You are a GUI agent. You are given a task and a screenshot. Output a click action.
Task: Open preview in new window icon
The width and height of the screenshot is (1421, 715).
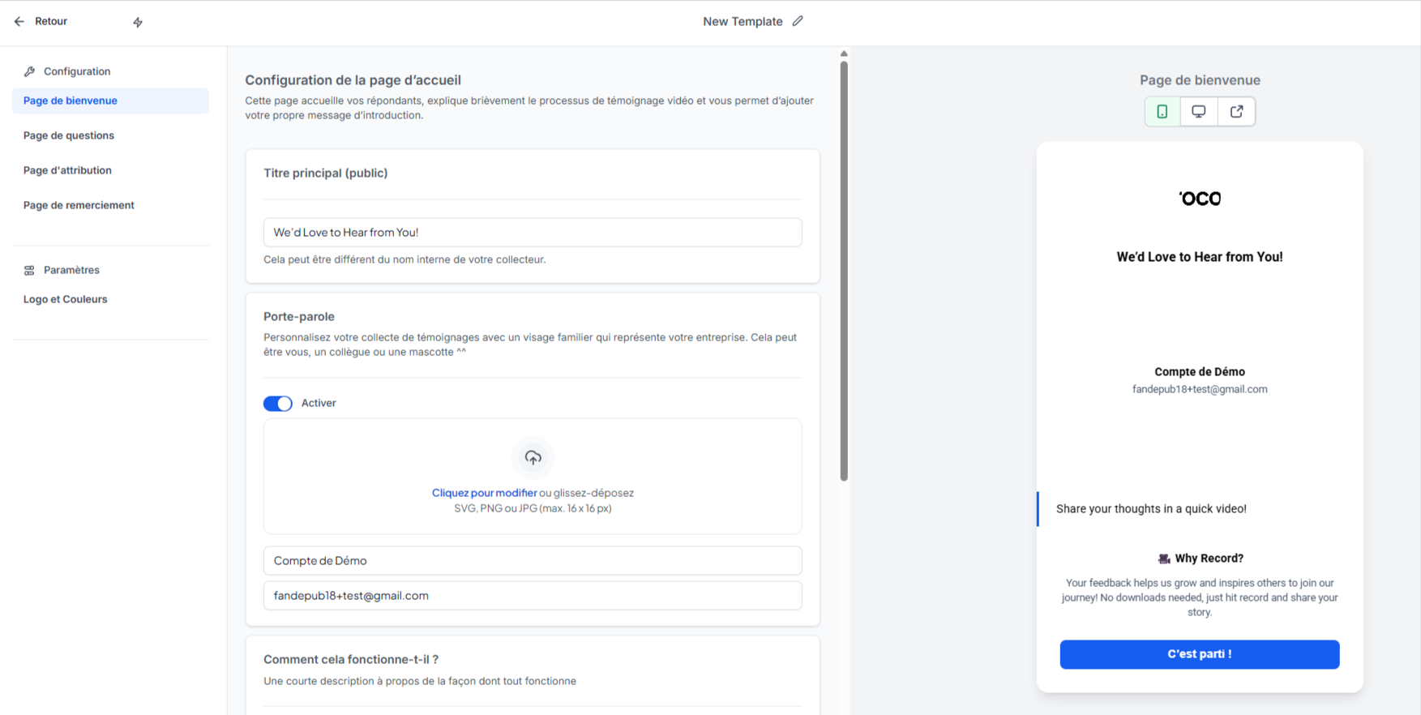pyautogui.click(x=1236, y=112)
